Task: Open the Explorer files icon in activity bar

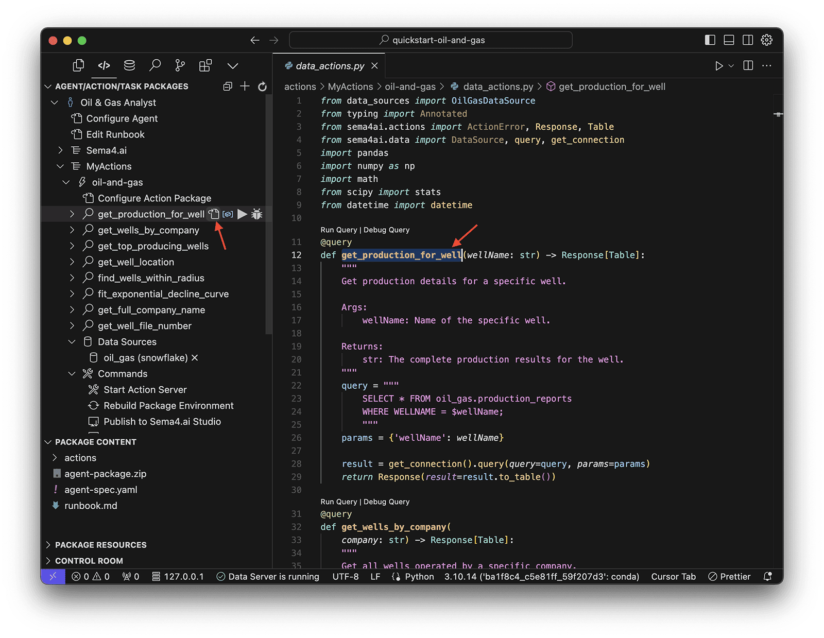Action: coord(78,65)
